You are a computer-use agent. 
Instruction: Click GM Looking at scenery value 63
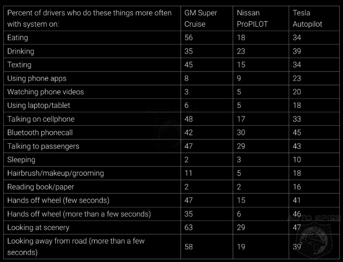coord(189,228)
